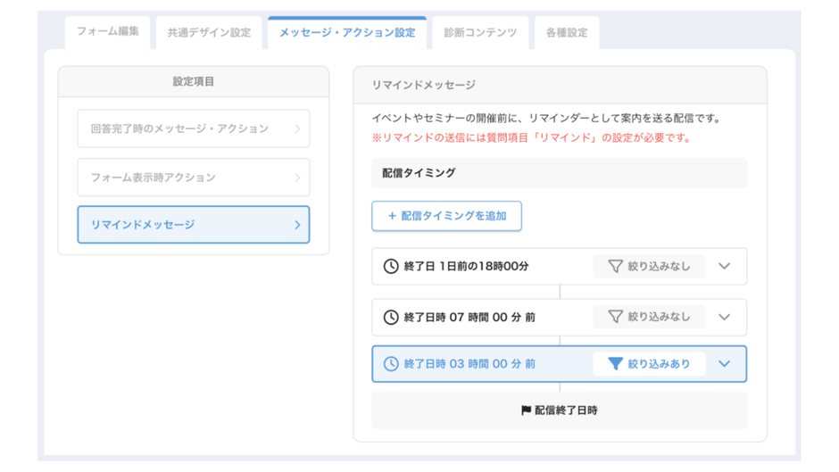Click clock icon on 終了日時 03 時間 row

[390, 364]
